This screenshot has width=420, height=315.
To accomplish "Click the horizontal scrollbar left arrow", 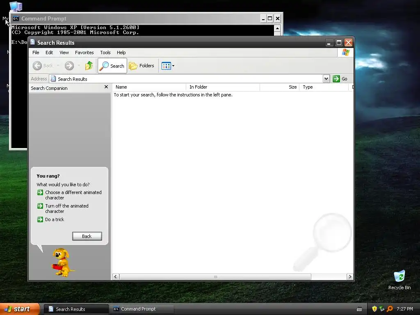I will coord(116,277).
